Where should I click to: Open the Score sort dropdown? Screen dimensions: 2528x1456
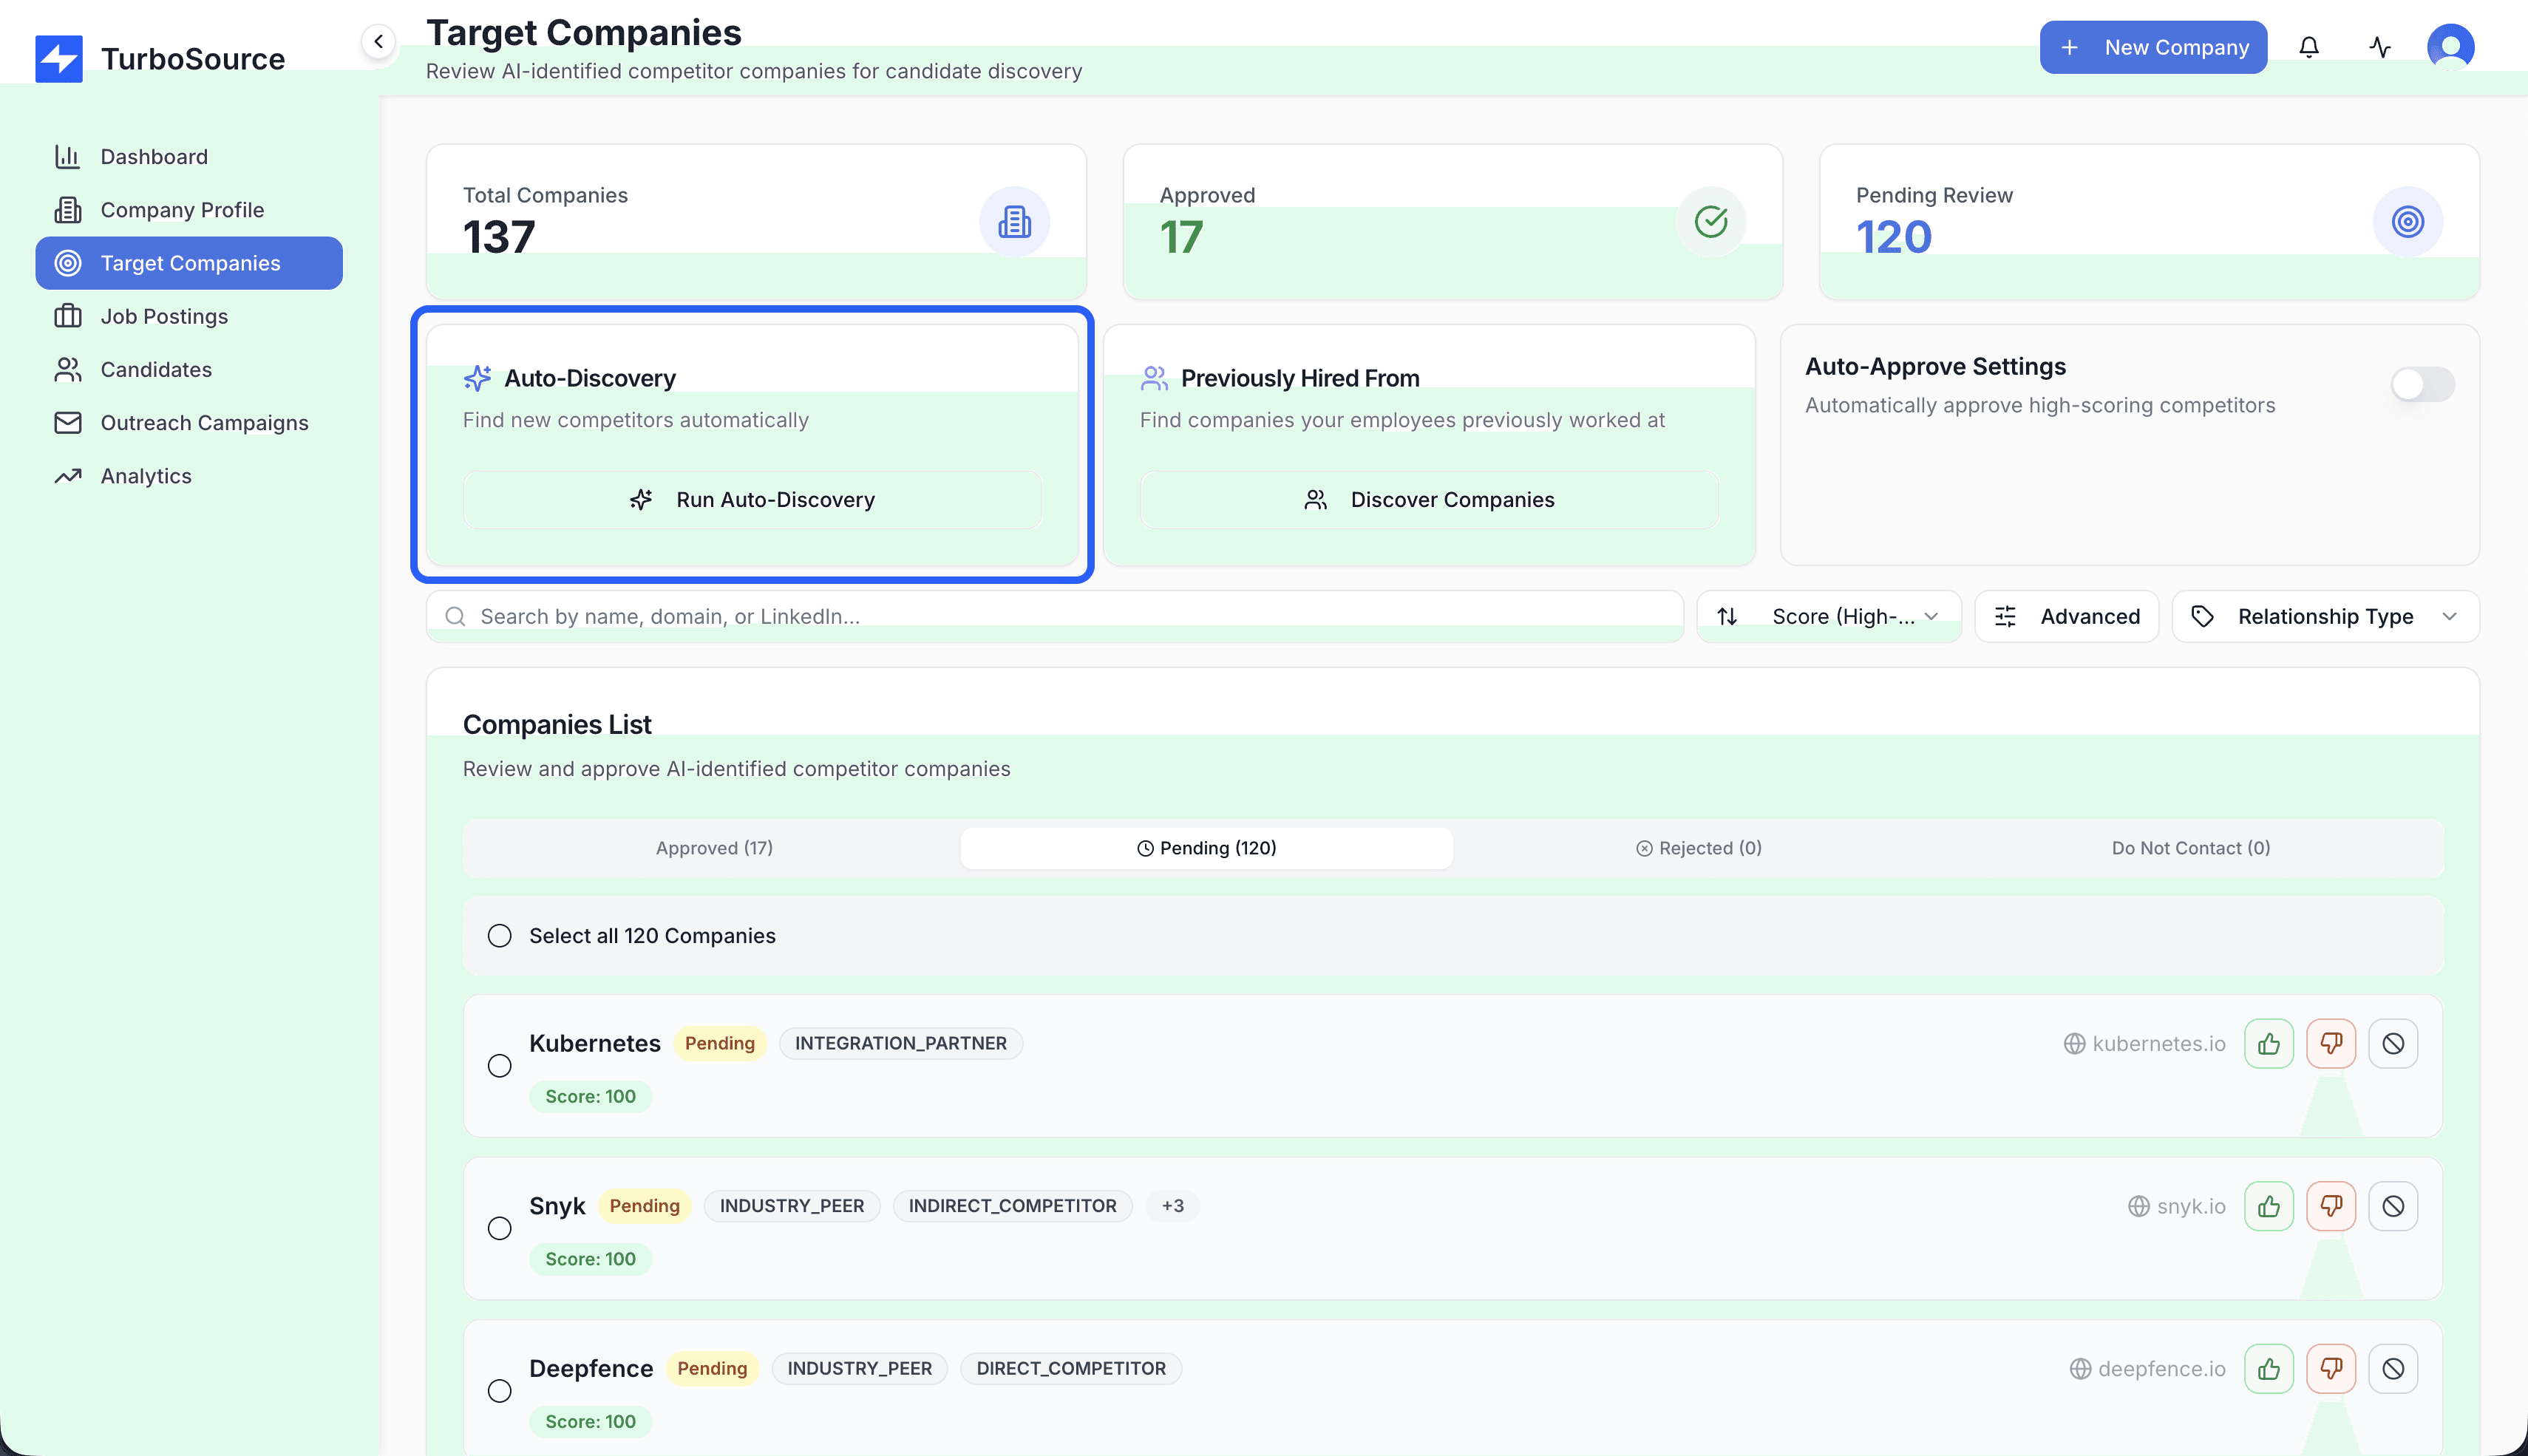pos(1829,616)
